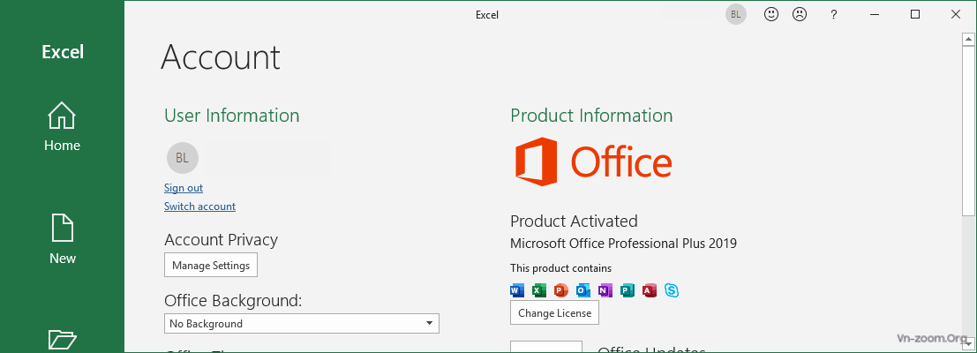This screenshot has height=353, width=977.
Task: Send a smile feedback face icon
Action: (771, 14)
